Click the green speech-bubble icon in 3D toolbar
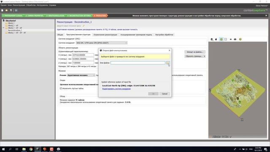Image resolution: width=270 pixels, height=152 pixels. (240, 39)
